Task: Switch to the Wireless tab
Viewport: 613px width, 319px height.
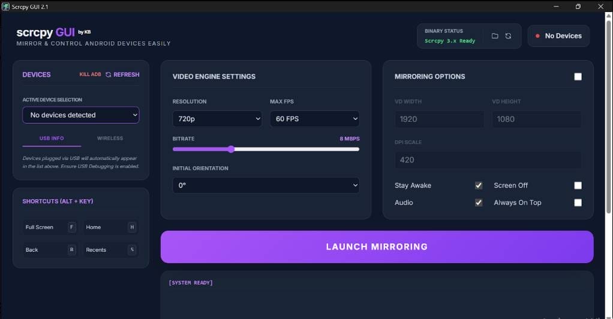Action: pyautogui.click(x=110, y=139)
